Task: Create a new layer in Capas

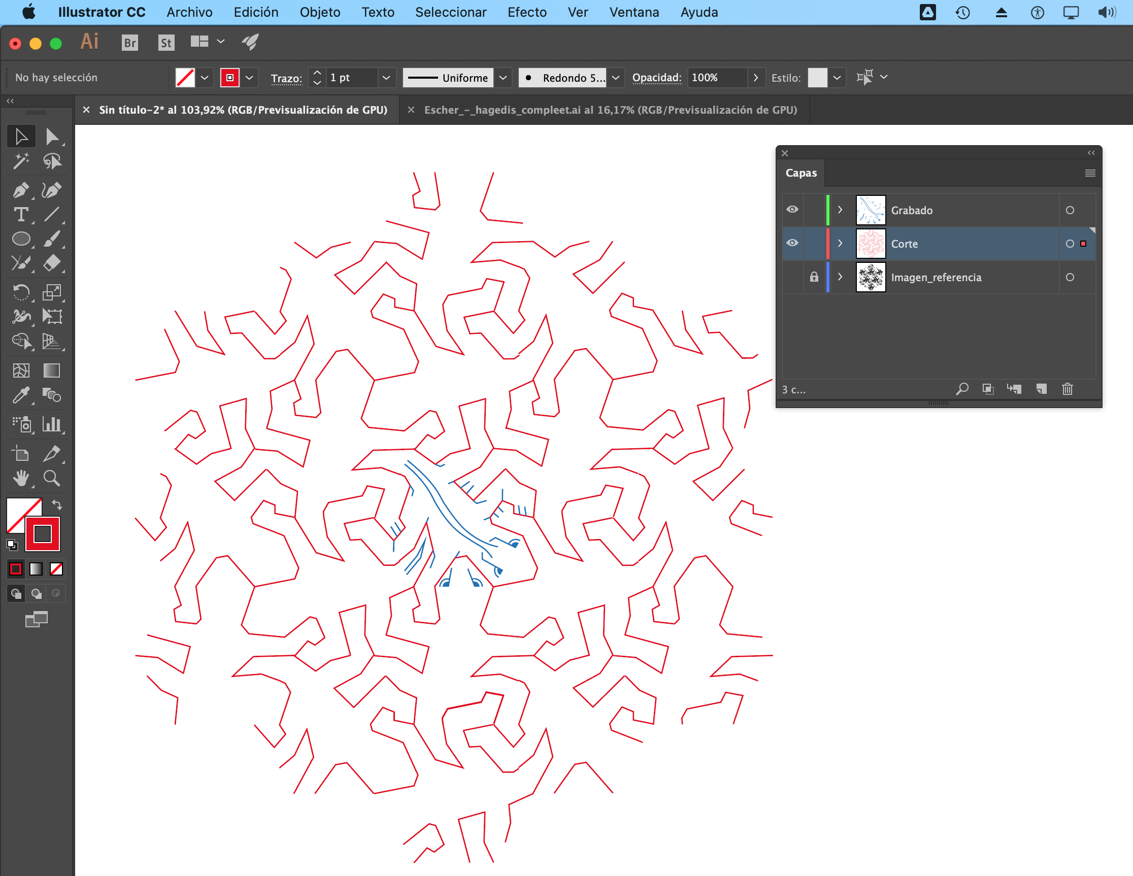Action: [x=1041, y=389]
